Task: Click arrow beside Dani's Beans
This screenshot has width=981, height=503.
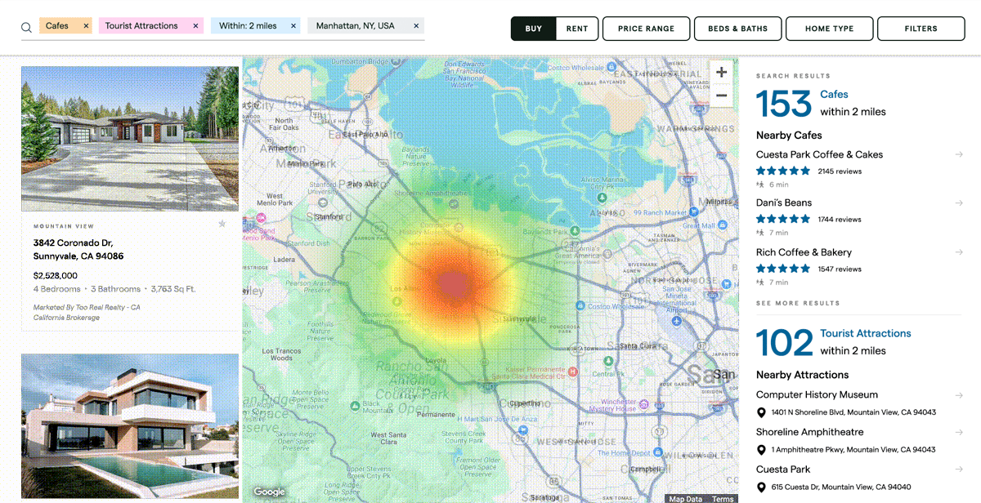Action: click(x=959, y=203)
